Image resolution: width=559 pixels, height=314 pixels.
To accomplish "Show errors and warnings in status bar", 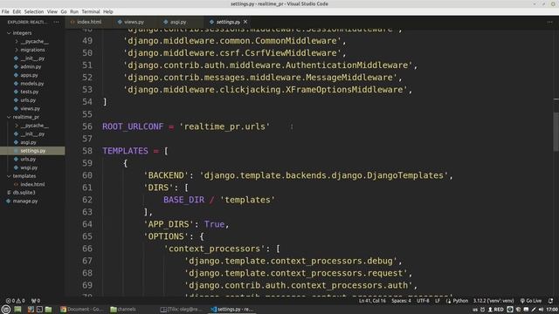I will (15, 301).
